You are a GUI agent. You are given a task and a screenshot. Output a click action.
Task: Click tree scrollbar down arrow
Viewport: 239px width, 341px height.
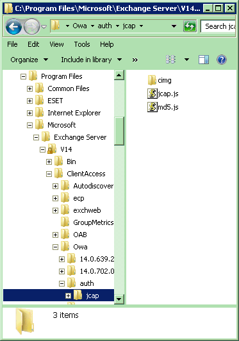pyautogui.click(x=119, y=299)
